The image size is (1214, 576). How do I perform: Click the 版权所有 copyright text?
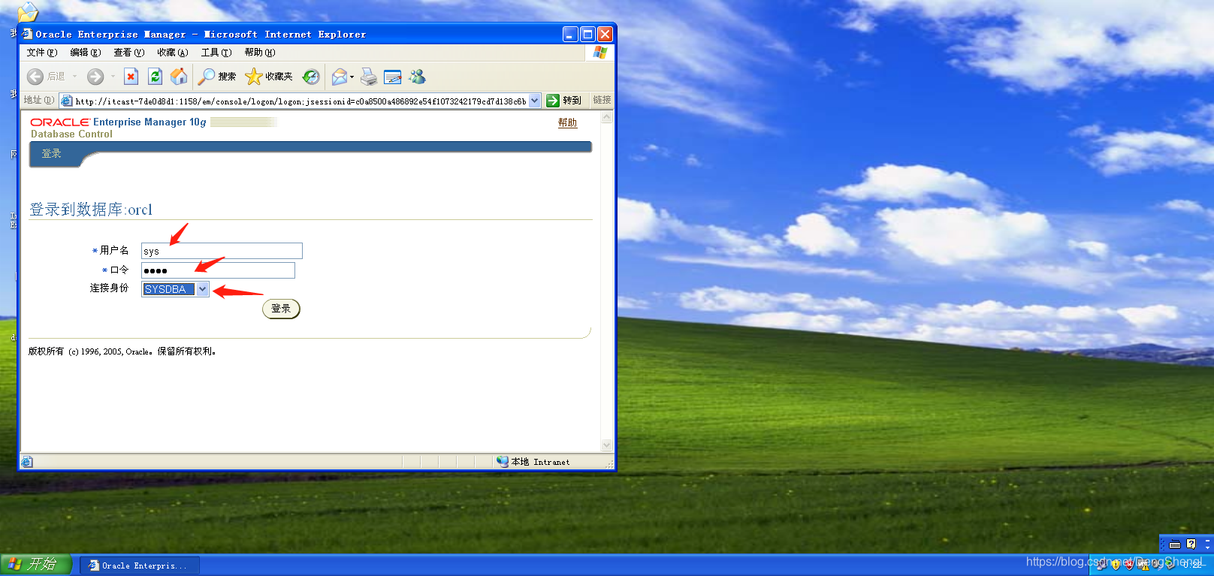[x=122, y=351]
